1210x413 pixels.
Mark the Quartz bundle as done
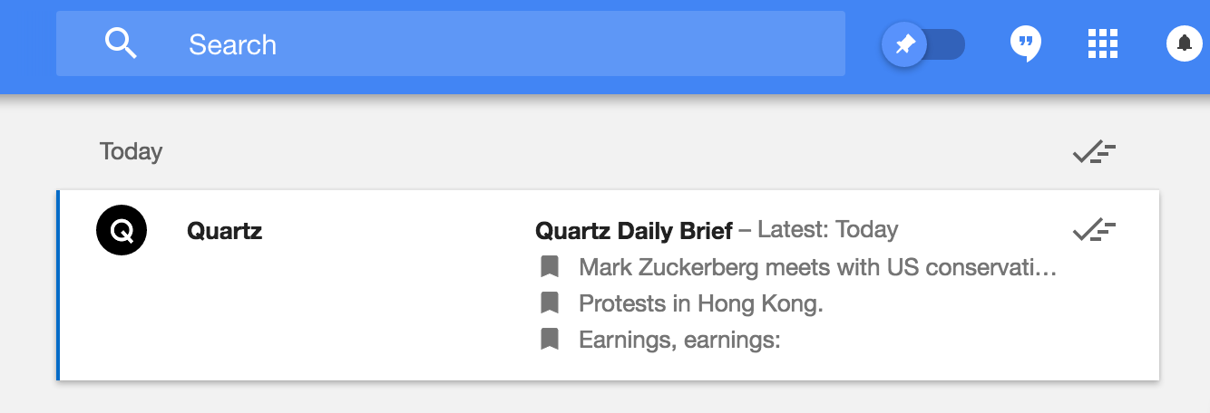(1094, 231)
